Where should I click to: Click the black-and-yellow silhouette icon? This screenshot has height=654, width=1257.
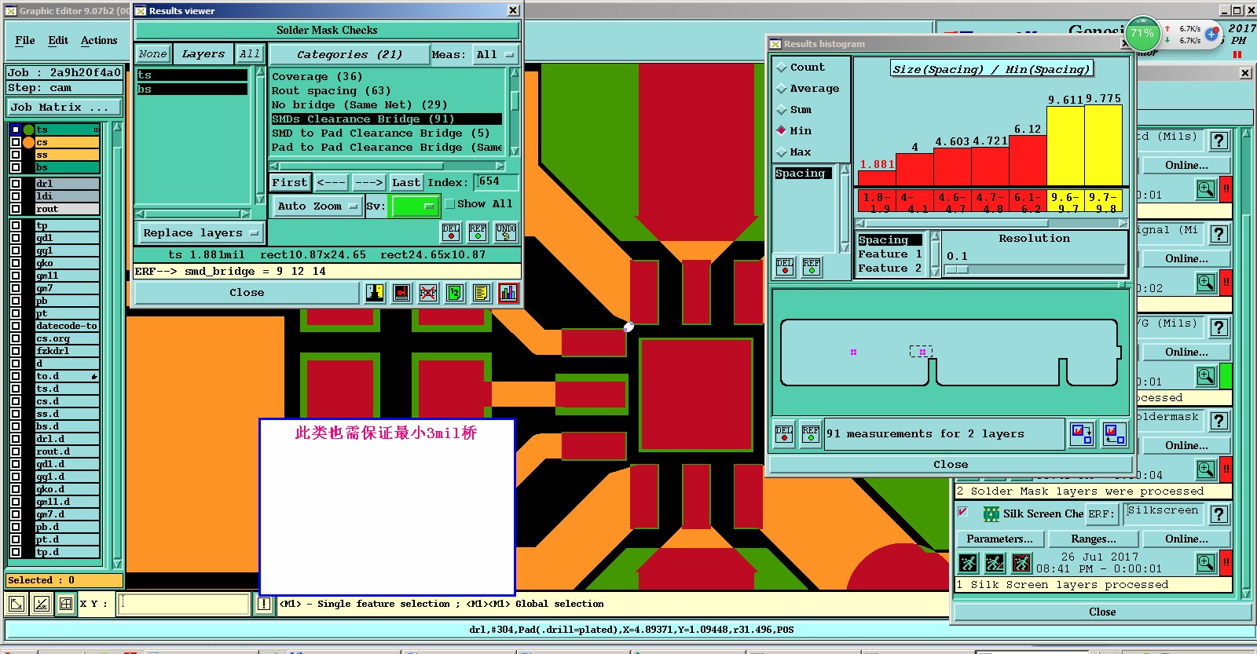pyautogui.click(x=375, y=293)
